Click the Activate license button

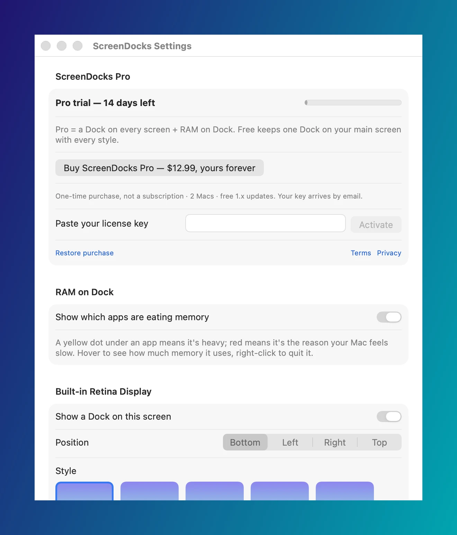point(376,225)
